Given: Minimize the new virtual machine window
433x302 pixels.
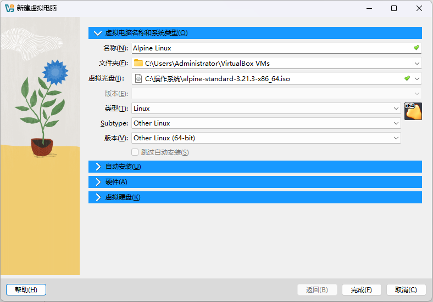Looking at the screenshot, I should tap(369, 8).
